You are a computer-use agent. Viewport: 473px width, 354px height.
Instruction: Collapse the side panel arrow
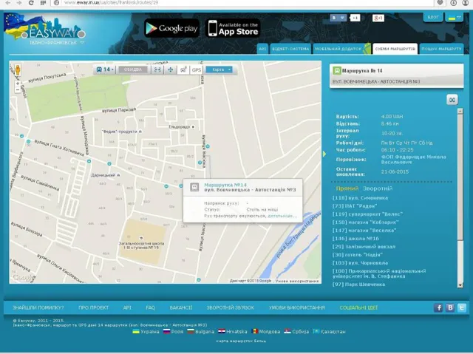[324, 154]
